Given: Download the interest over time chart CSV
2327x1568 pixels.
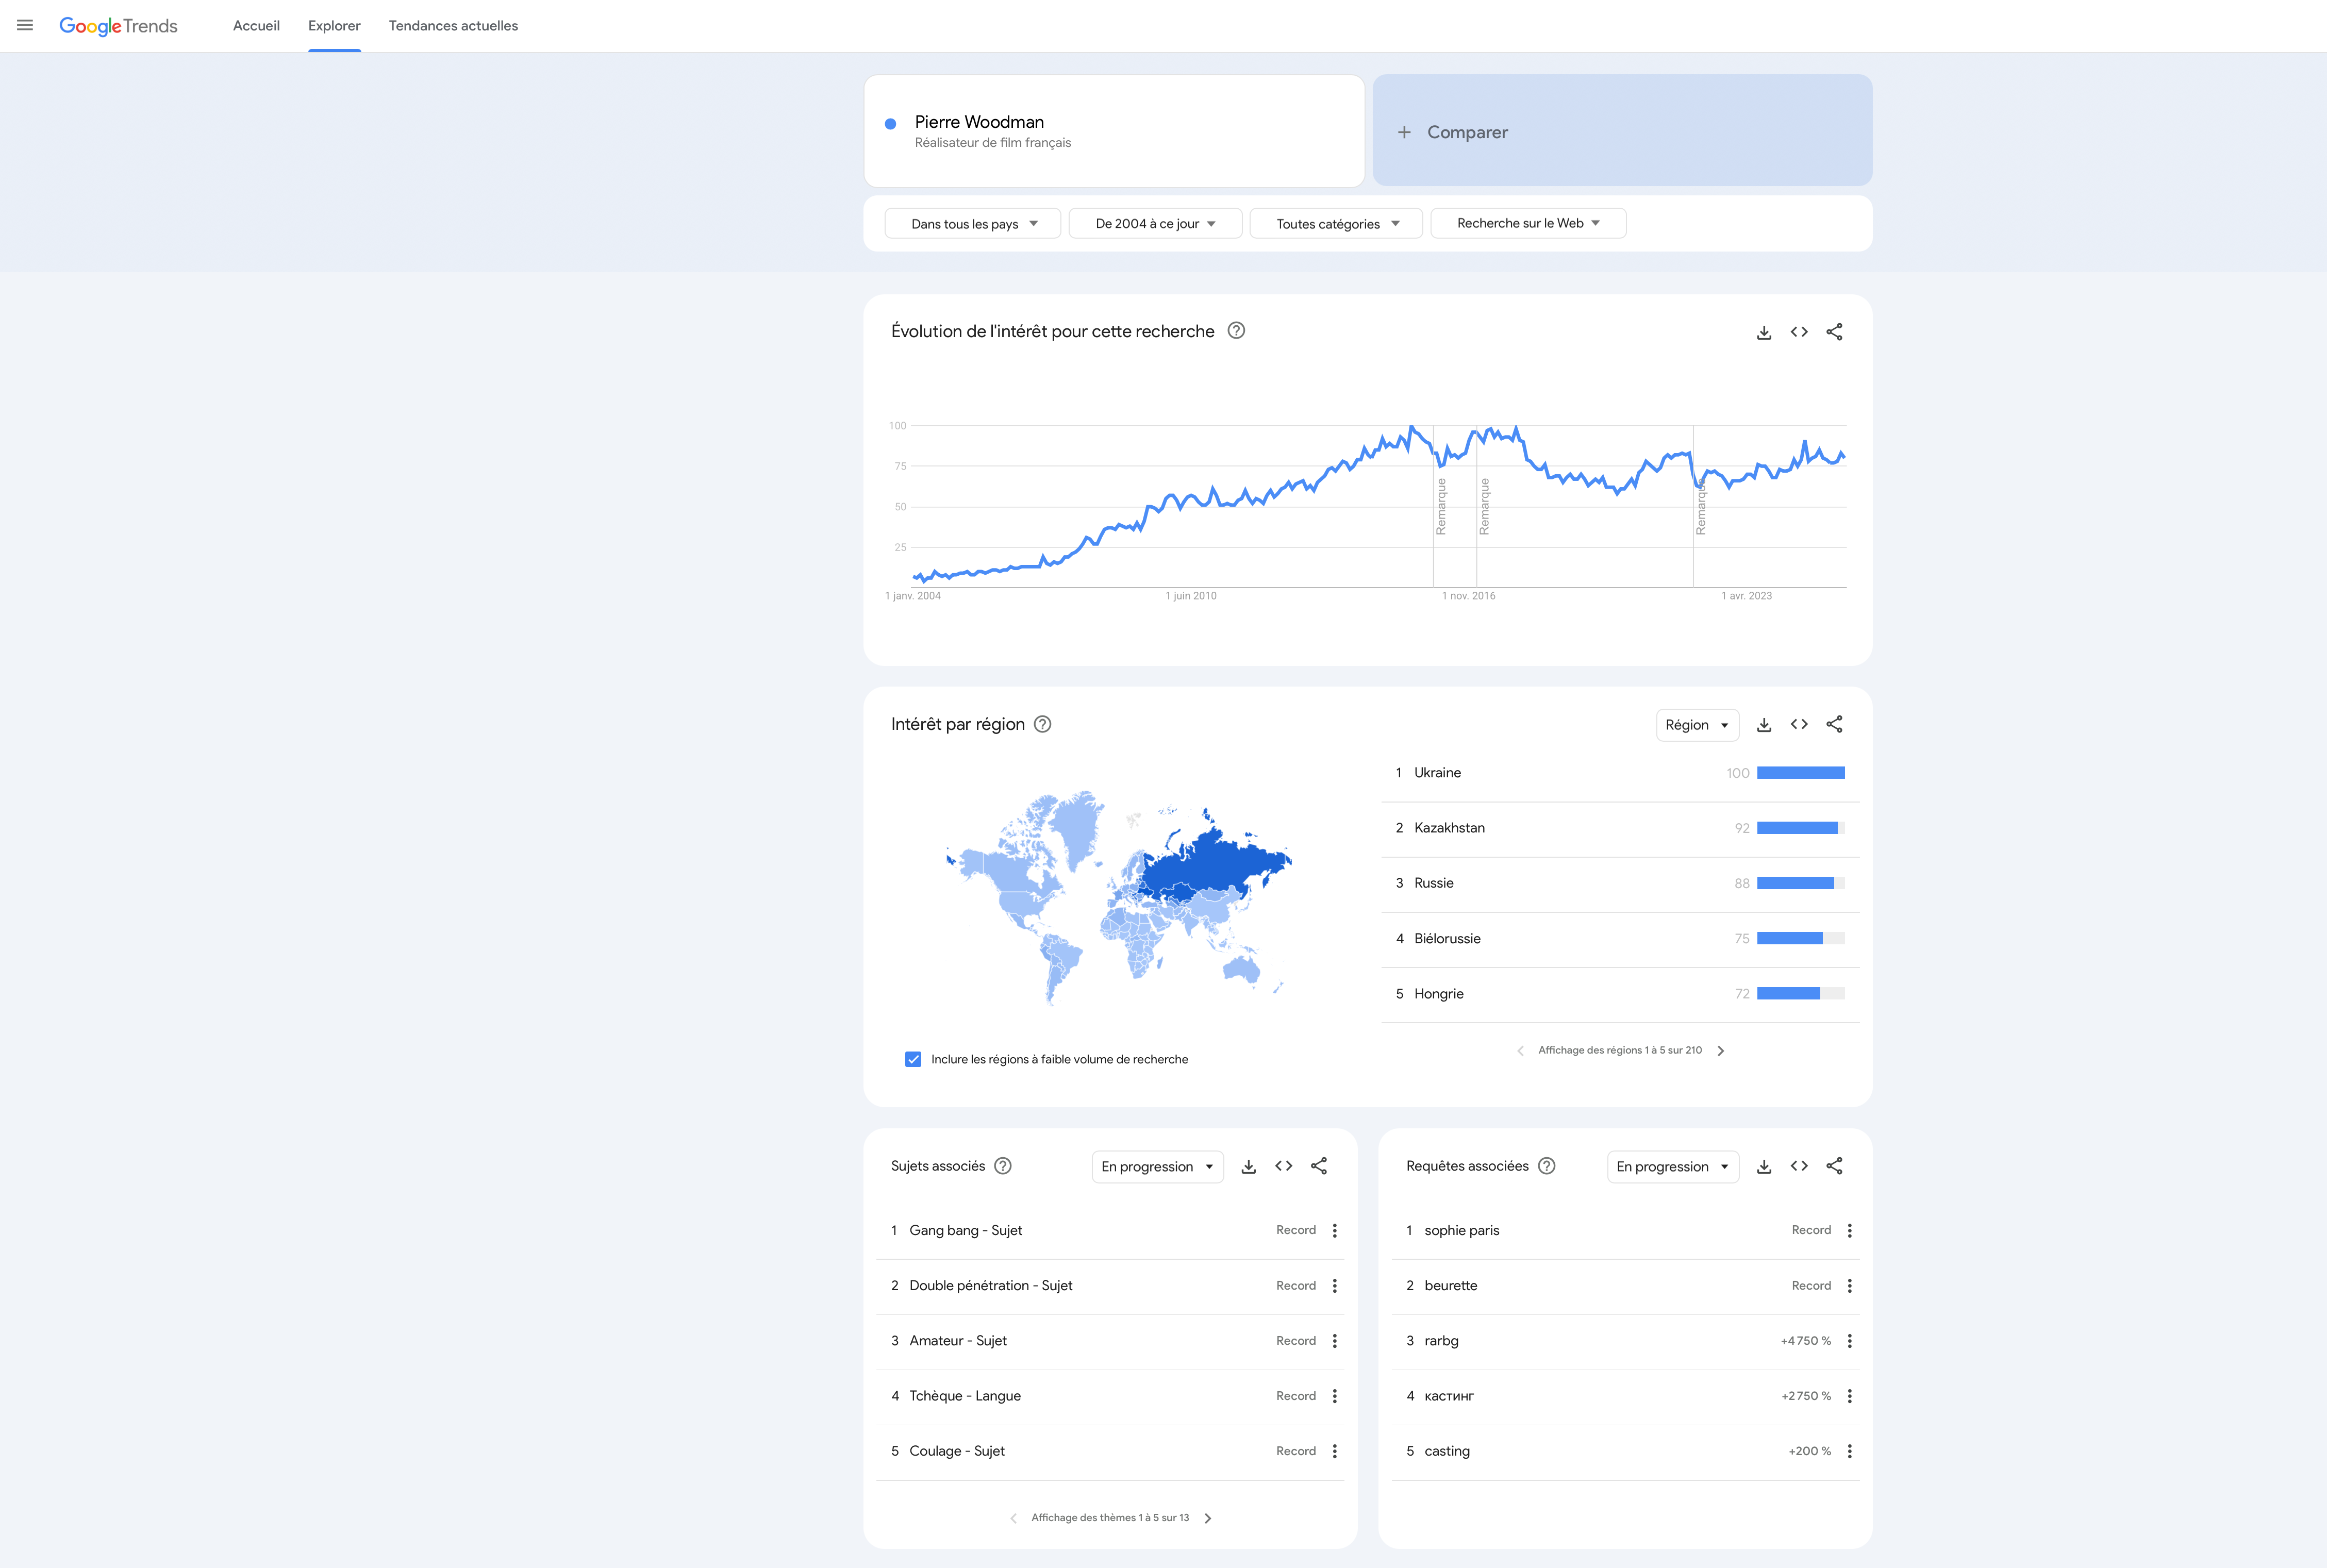Looking at the screenshot, I should [1764, 332].
